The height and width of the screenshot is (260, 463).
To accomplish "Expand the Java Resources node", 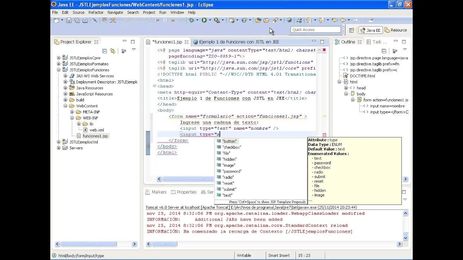I will tap(65, 88).
